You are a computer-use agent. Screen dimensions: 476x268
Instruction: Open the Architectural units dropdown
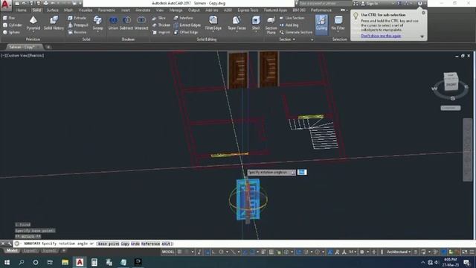pos(399,252)
